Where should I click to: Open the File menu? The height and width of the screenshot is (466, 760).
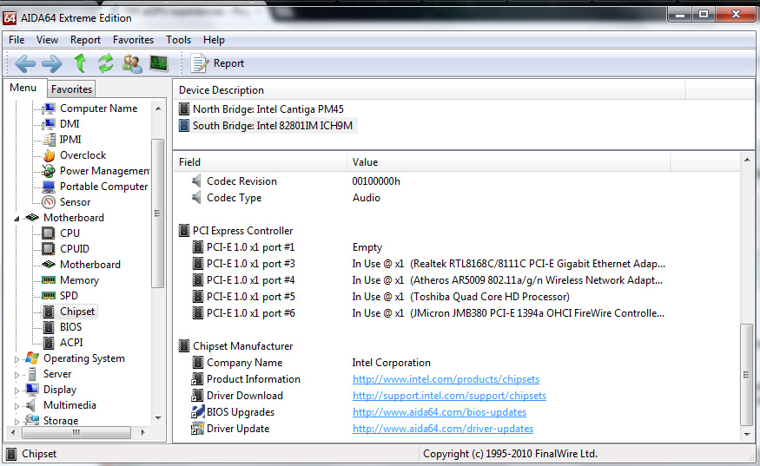(x=17, y=40)
